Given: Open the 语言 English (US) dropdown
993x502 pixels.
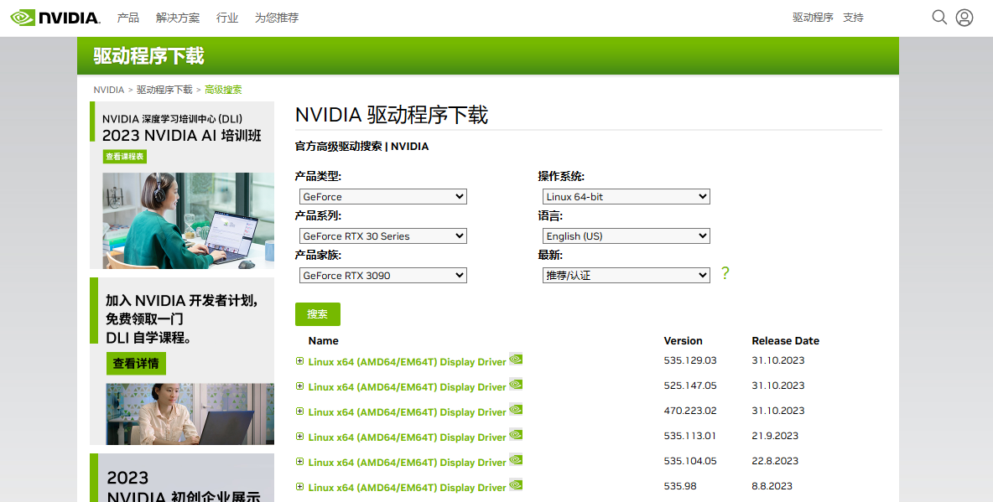Looking at the screenshot, I should [626, 236].
